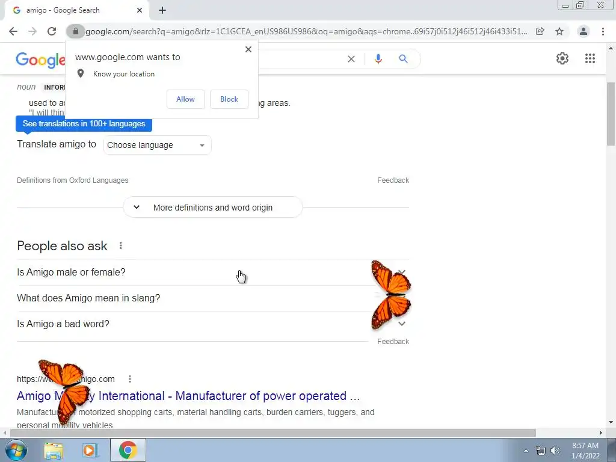The width and height of the screenshot is (616, 462).
Task: Open File Explorer from the taskbar
Action: pyautogui.click(x=54, y=450)
